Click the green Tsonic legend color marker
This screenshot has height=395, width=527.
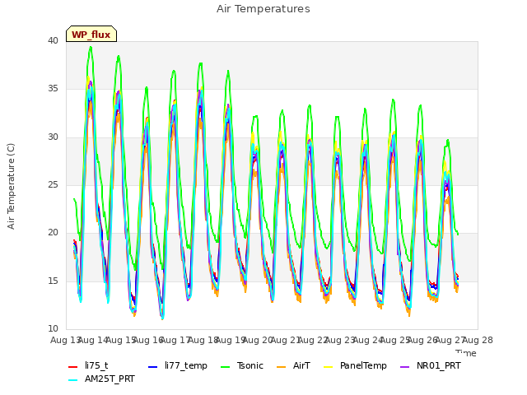pyautogui.click(x=225, y=367)
